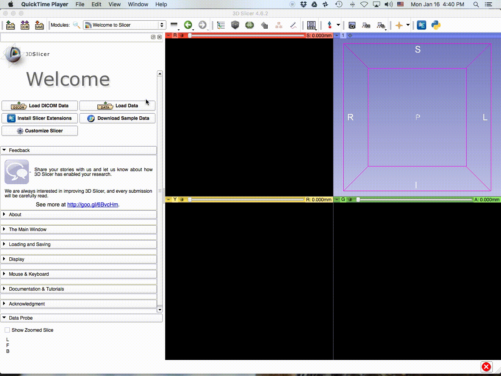The image size is (501, 376).
Task: Click the module search magnifier icon
Action: [x=76, y=25]
